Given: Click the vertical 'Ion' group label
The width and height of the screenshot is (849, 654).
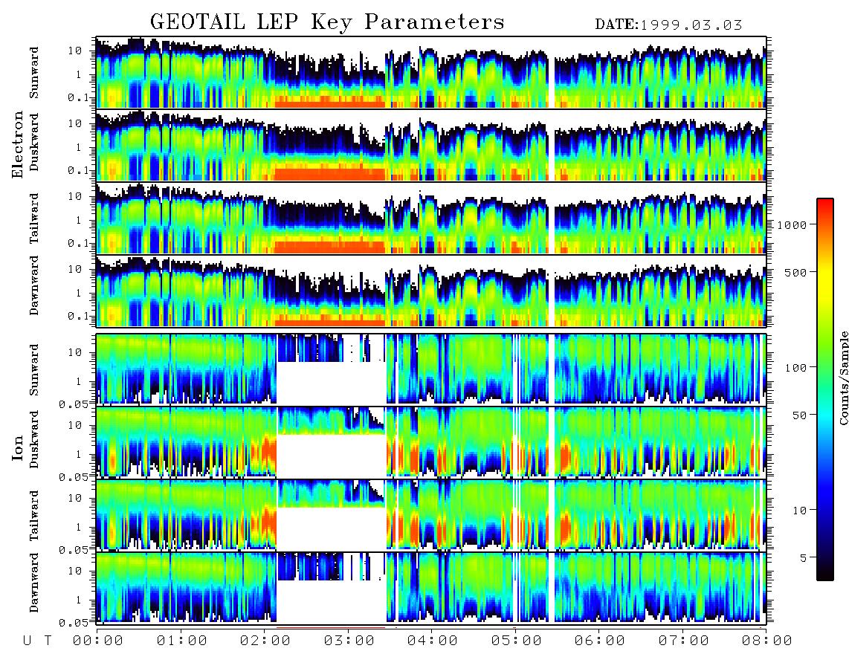Looking at the screenshot, I should (x=18, y=447).
